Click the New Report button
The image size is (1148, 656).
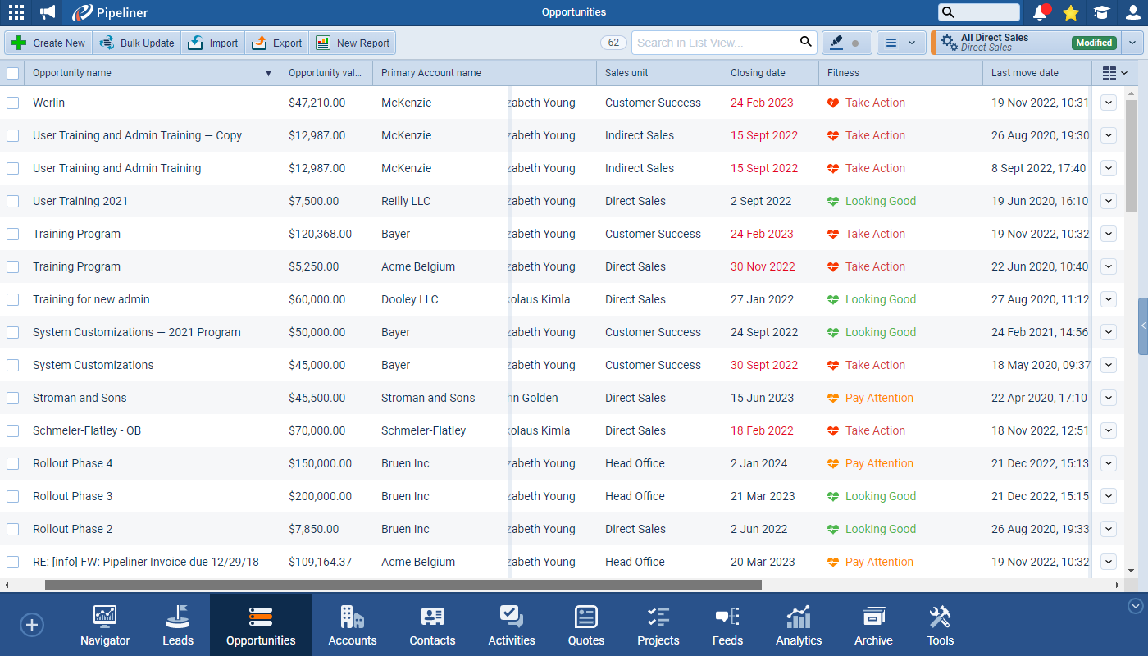tap(353, 43)
